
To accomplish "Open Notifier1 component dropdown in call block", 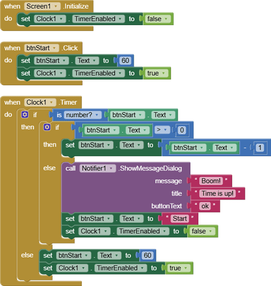I will [98, 169].
